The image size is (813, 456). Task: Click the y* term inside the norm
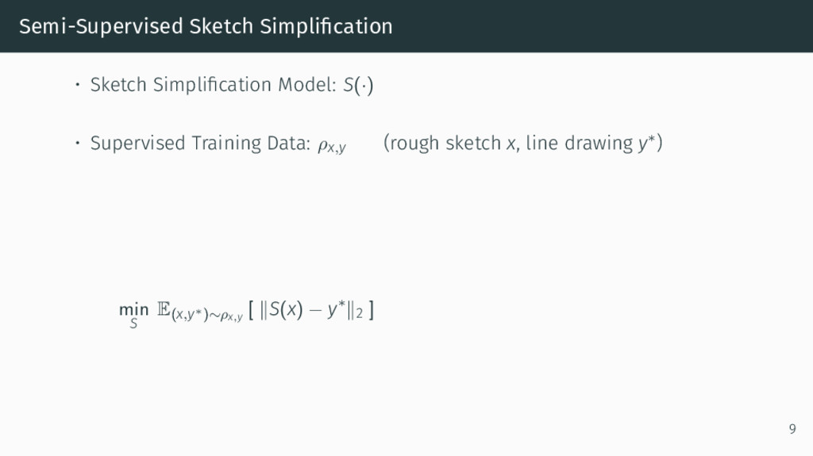click(337, 309)
